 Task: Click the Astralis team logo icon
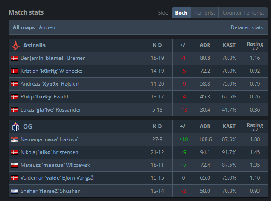point(15,45)
